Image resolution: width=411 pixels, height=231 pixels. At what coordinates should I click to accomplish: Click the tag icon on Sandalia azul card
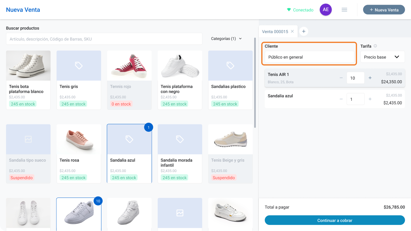pyautogui.click(x=129, y=139)
